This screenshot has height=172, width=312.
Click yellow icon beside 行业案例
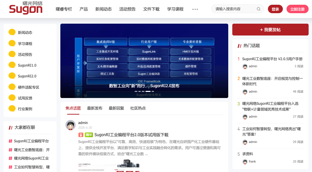tap(12, 108)
